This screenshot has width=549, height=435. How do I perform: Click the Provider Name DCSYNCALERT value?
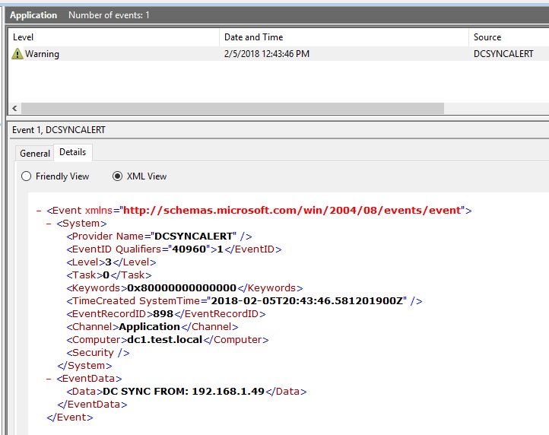(194, 236)
